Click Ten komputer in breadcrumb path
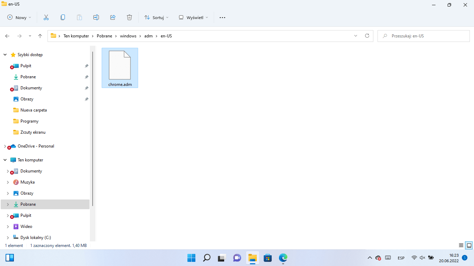Image resolution: width=474 pixels, height=266 pixels. coord(76,36)
